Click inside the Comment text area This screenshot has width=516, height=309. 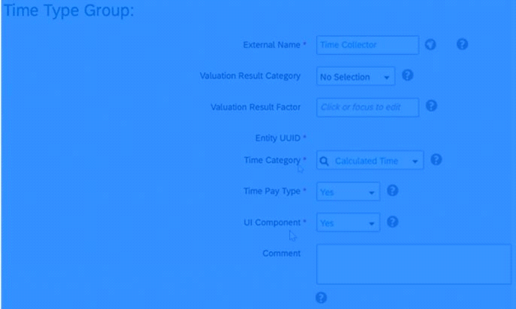413,264
